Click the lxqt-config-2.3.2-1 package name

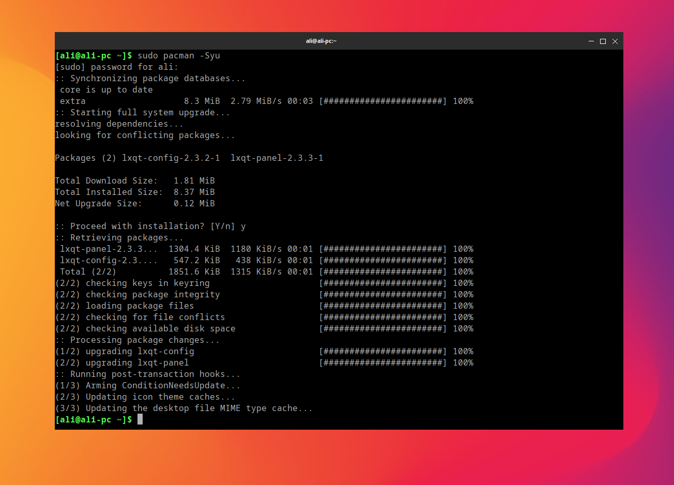pyautogui.click(x=171, y=158)
